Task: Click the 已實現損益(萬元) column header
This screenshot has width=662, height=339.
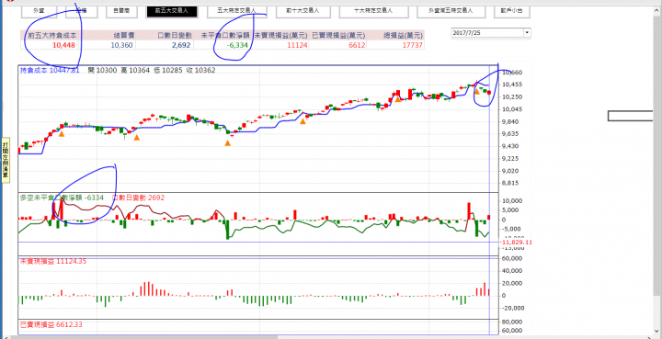Action: click(338, 36)
